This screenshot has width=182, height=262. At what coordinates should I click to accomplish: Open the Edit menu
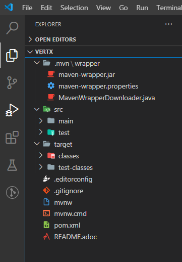pos(46,8)
